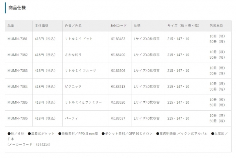Click the リトルミイとファミリー color name
This screenshot has width=236, height=158.
[83, 102]
